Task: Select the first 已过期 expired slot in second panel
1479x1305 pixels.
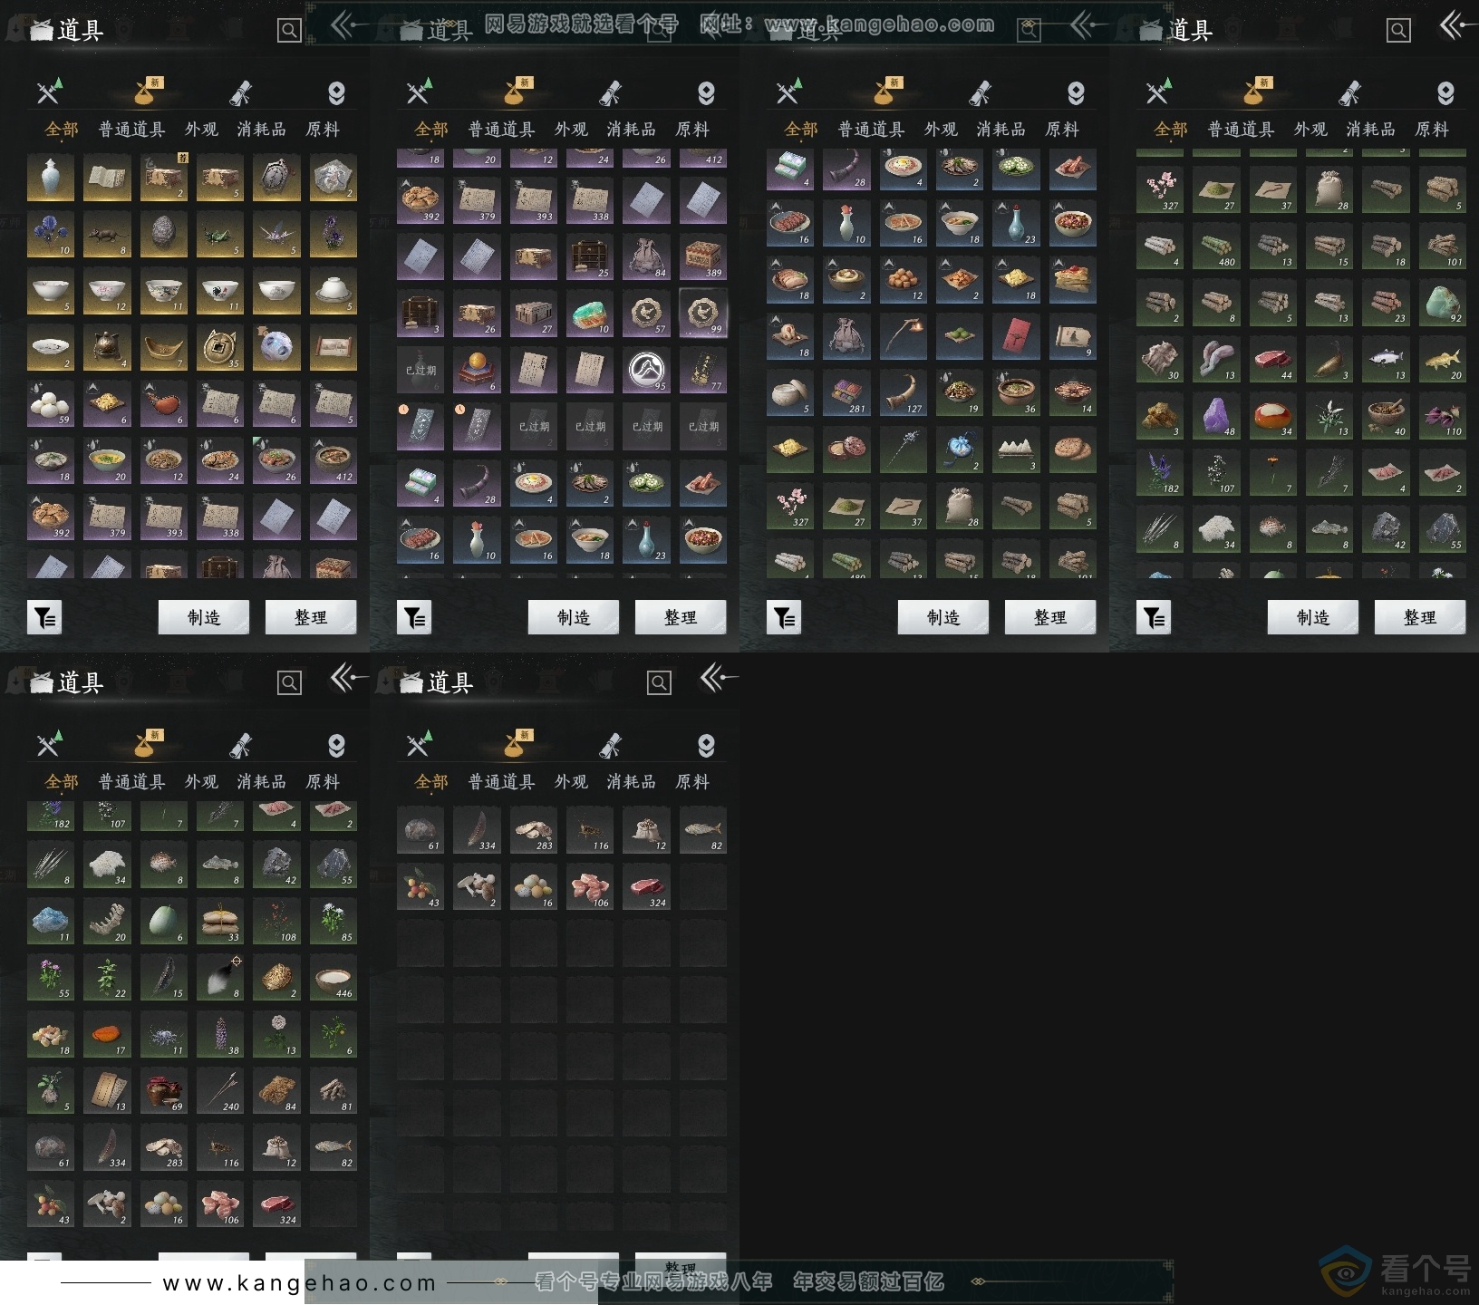Action: 420,370
